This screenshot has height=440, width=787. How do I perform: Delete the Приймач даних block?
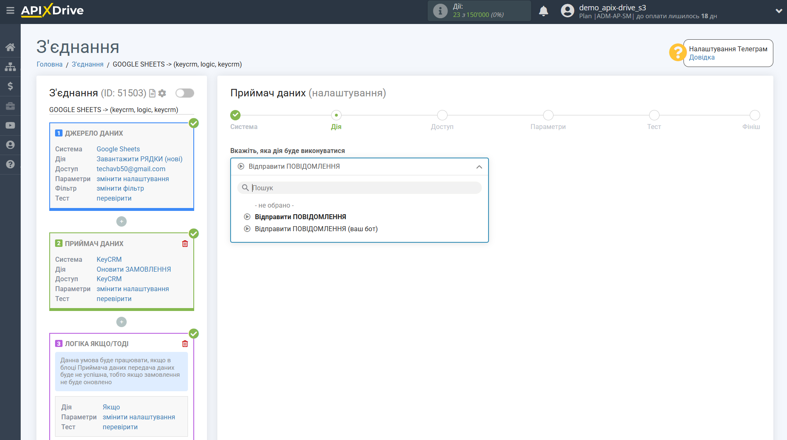[185, 244]
